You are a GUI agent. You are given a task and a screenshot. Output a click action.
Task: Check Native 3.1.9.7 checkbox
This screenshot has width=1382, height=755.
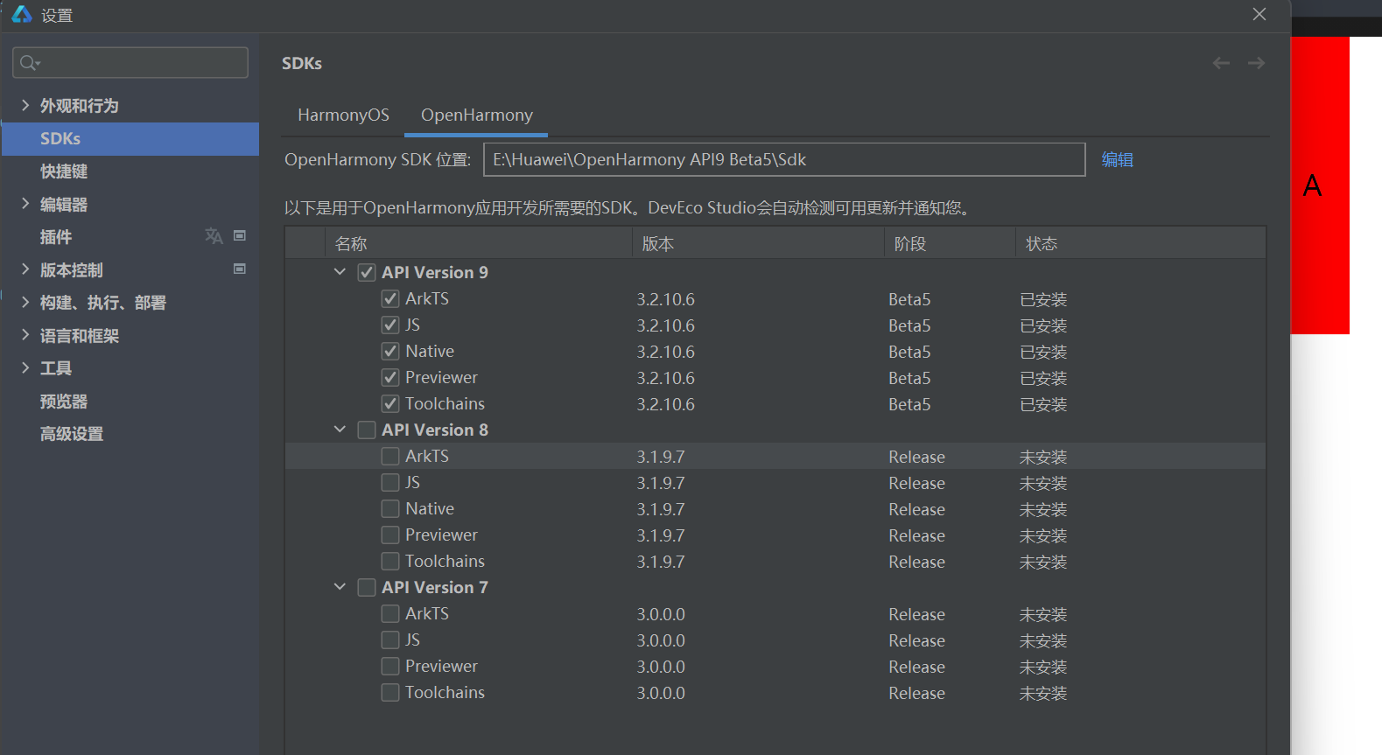pyautogui.click(x=390, y=508)
